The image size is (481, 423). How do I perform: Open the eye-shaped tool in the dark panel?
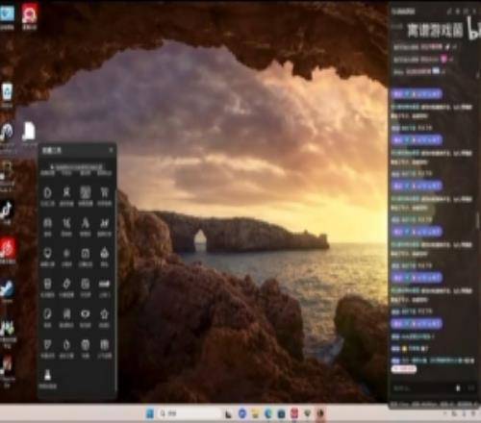86,314
